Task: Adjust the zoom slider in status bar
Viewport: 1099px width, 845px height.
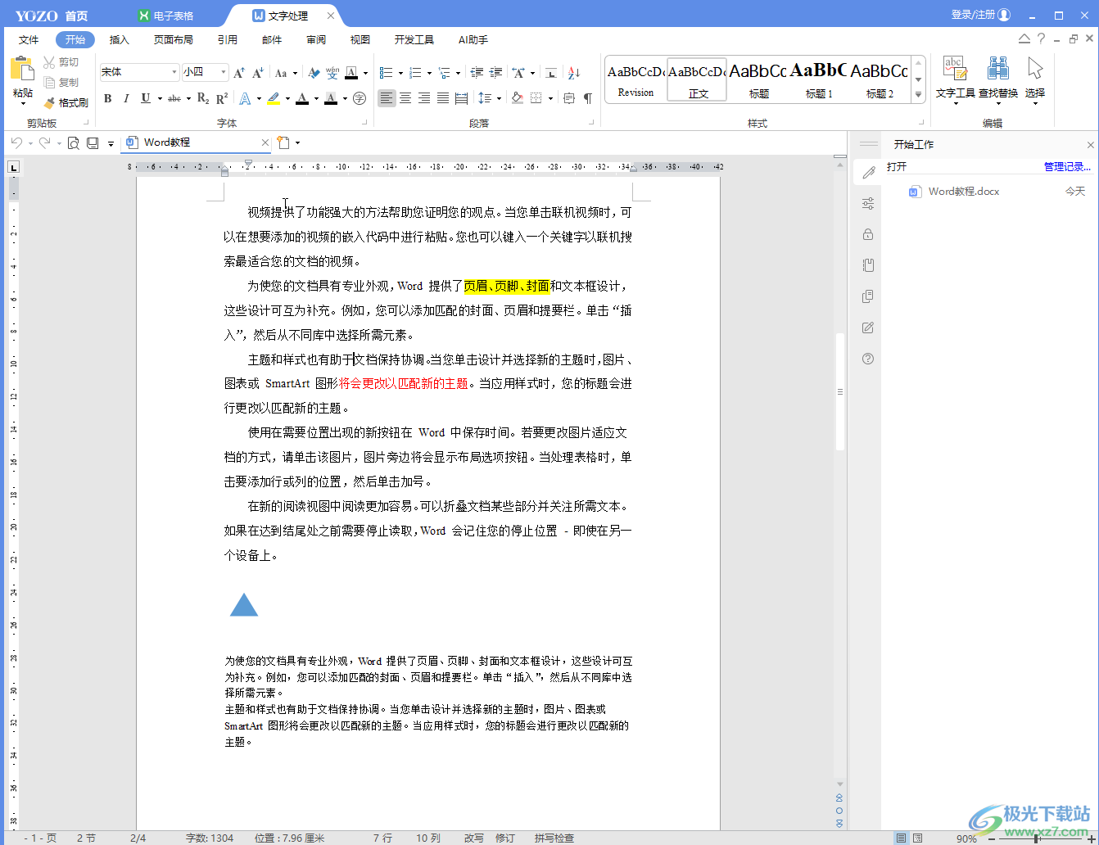Action: pyautogui.click(x=1037, y=838)
